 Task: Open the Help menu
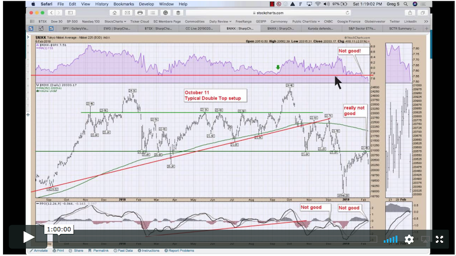(x=183, y=4)
